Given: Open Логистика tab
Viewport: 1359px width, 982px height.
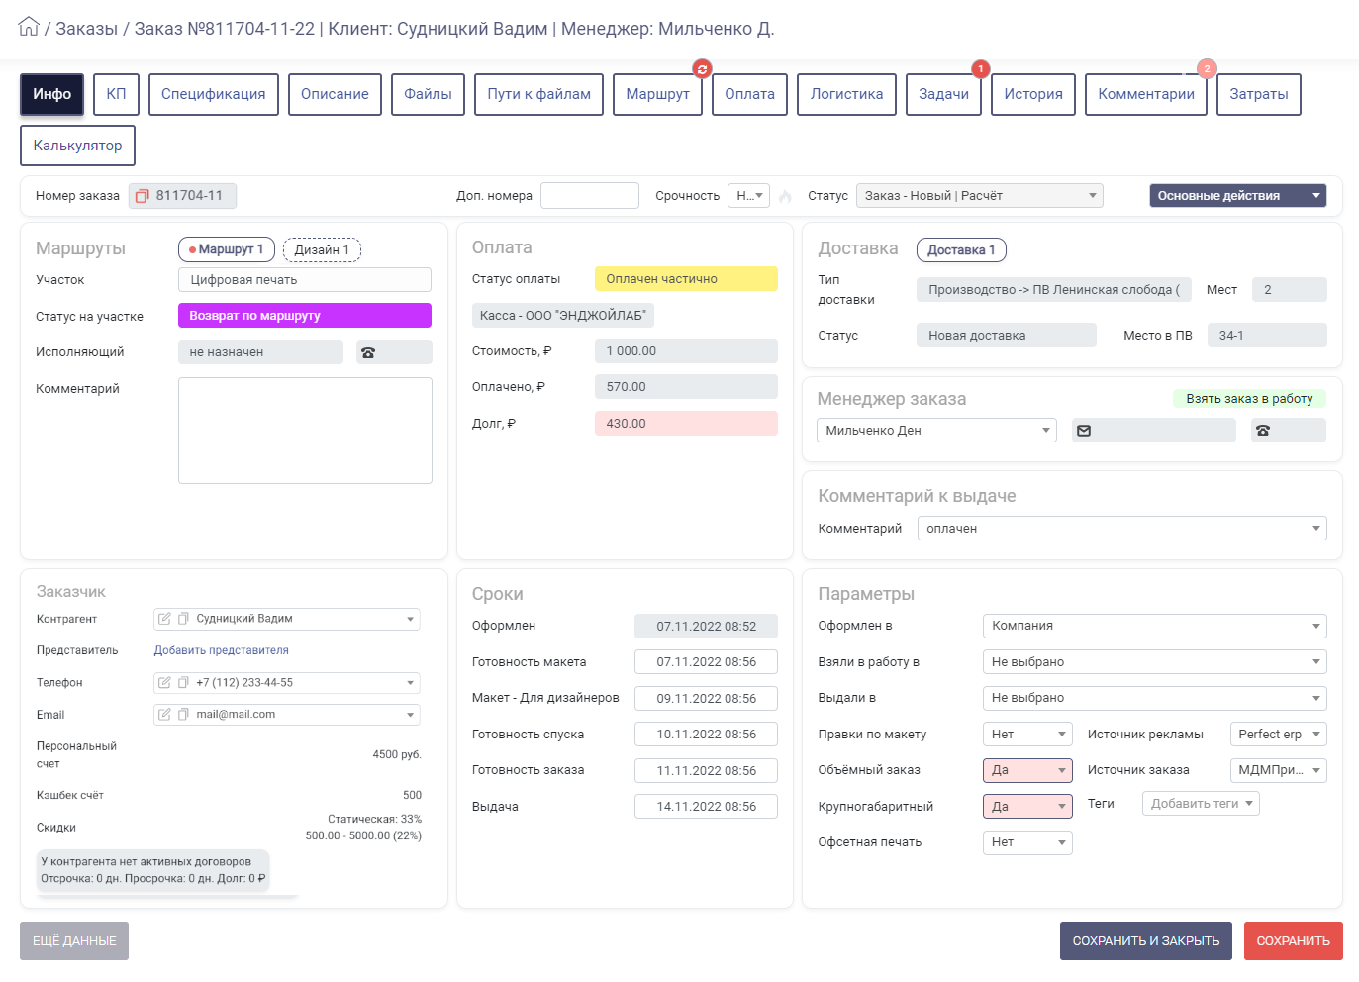Looking at the screenshot, I should [x=846, y=94].
